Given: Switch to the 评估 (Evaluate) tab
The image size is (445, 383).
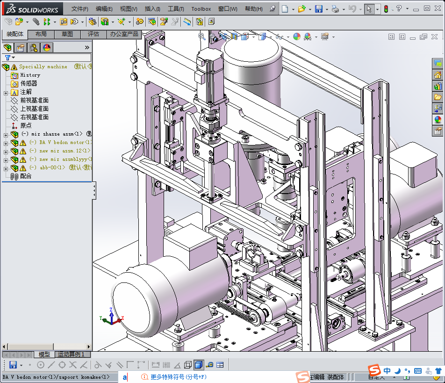Looking at the screenshot, I should pos(93,34).
